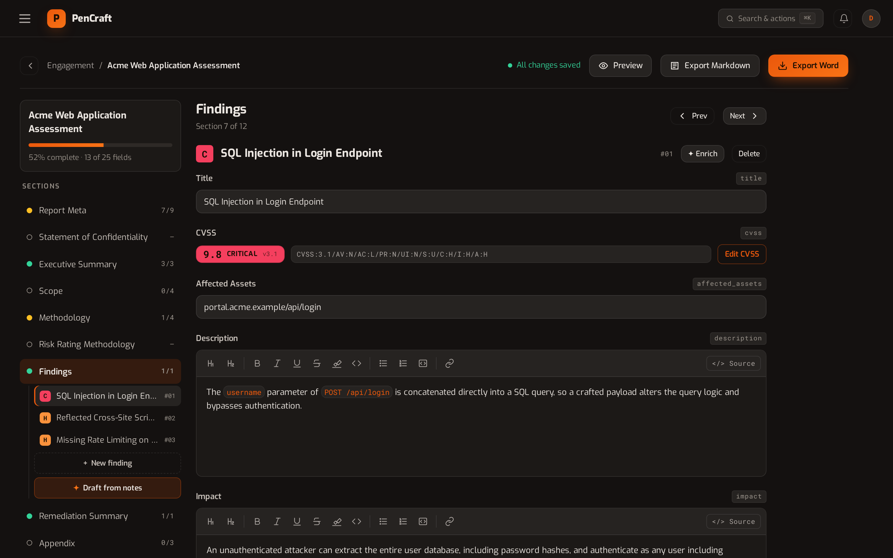Open Search & actions box

771,19
